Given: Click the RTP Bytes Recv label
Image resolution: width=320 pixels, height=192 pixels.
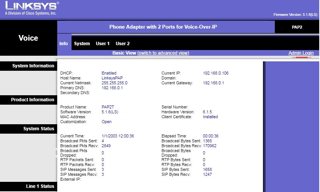Looking at the screenshot, I should (x=177, y=165).
